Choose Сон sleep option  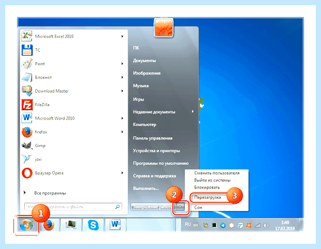(x=198, y=208)
